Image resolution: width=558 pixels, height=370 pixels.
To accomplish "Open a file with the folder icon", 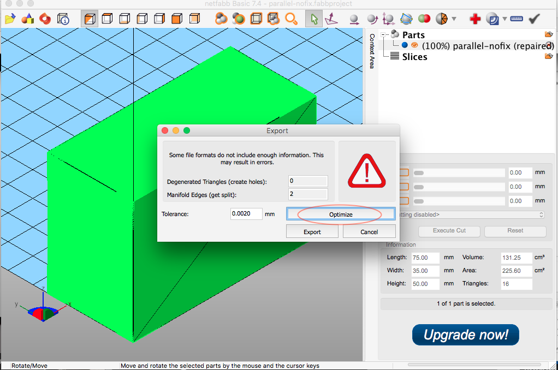I will click(10, 19).
